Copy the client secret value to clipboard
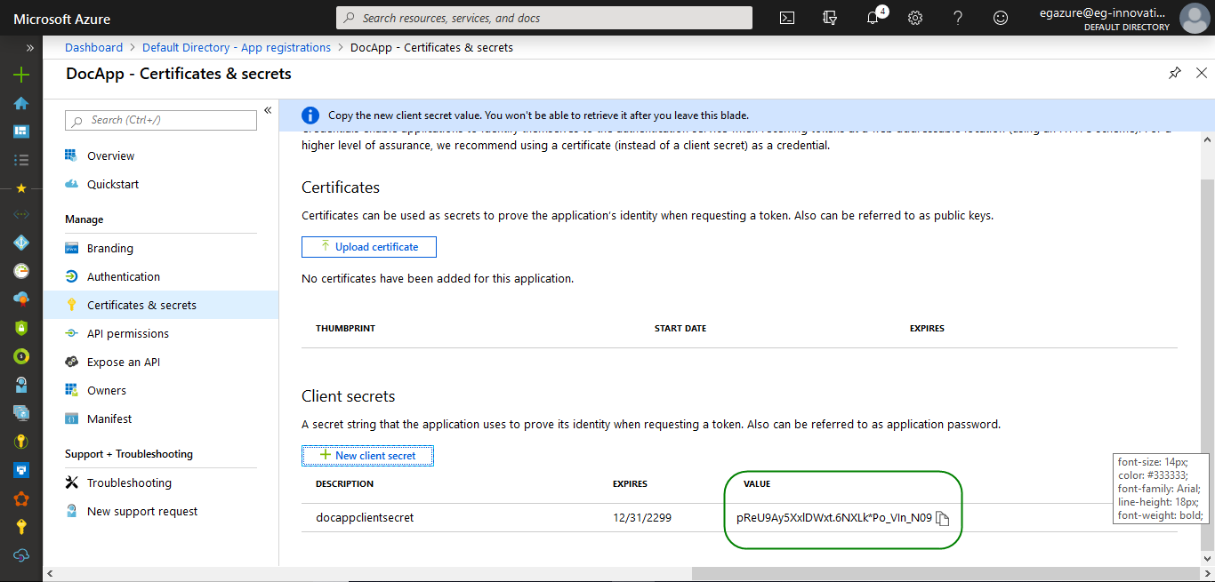Image resolution: width=1215 pixels, height=582 pixels. [943, 518]
